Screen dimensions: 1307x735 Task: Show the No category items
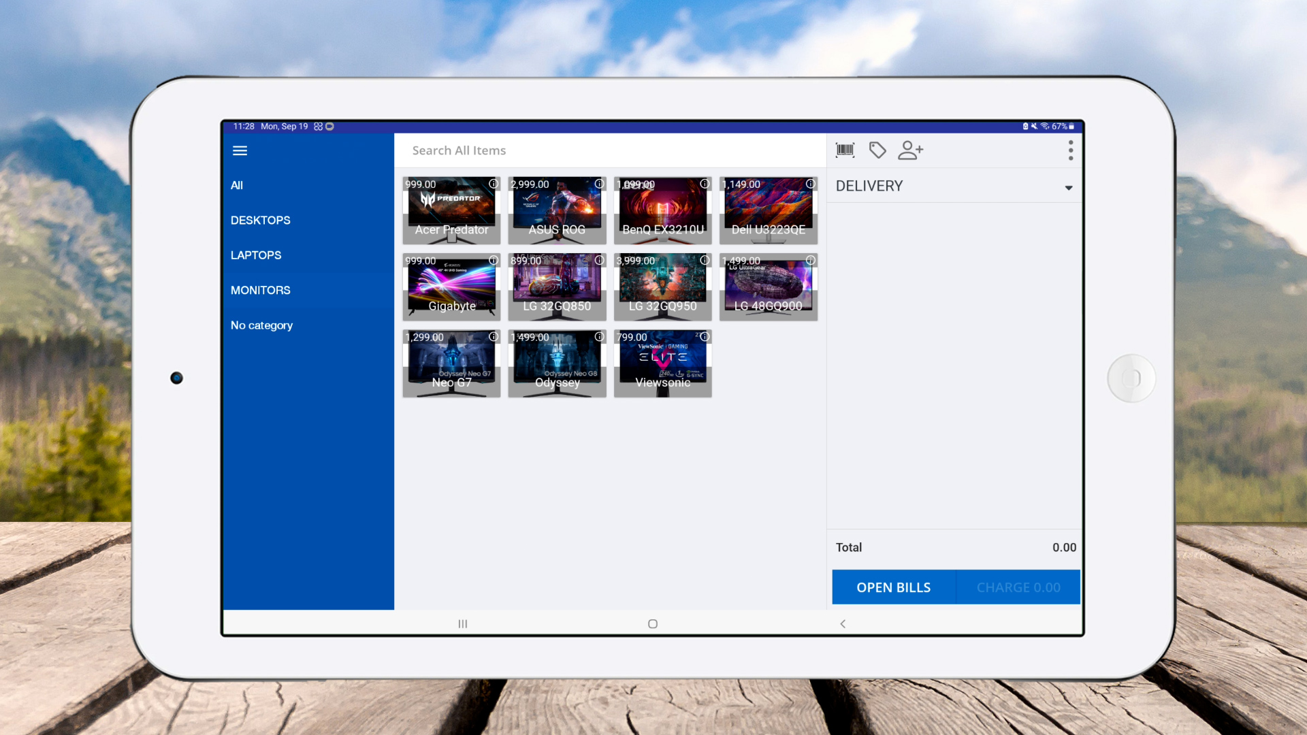(261, 325)
